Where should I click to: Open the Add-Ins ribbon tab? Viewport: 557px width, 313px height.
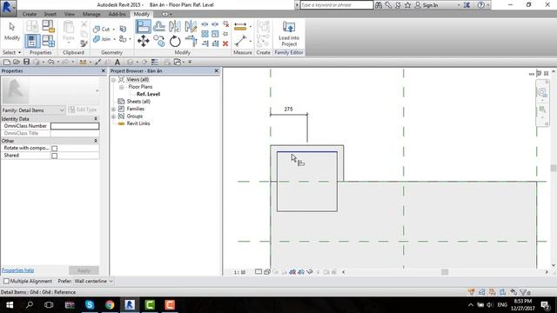pos(117,14)
